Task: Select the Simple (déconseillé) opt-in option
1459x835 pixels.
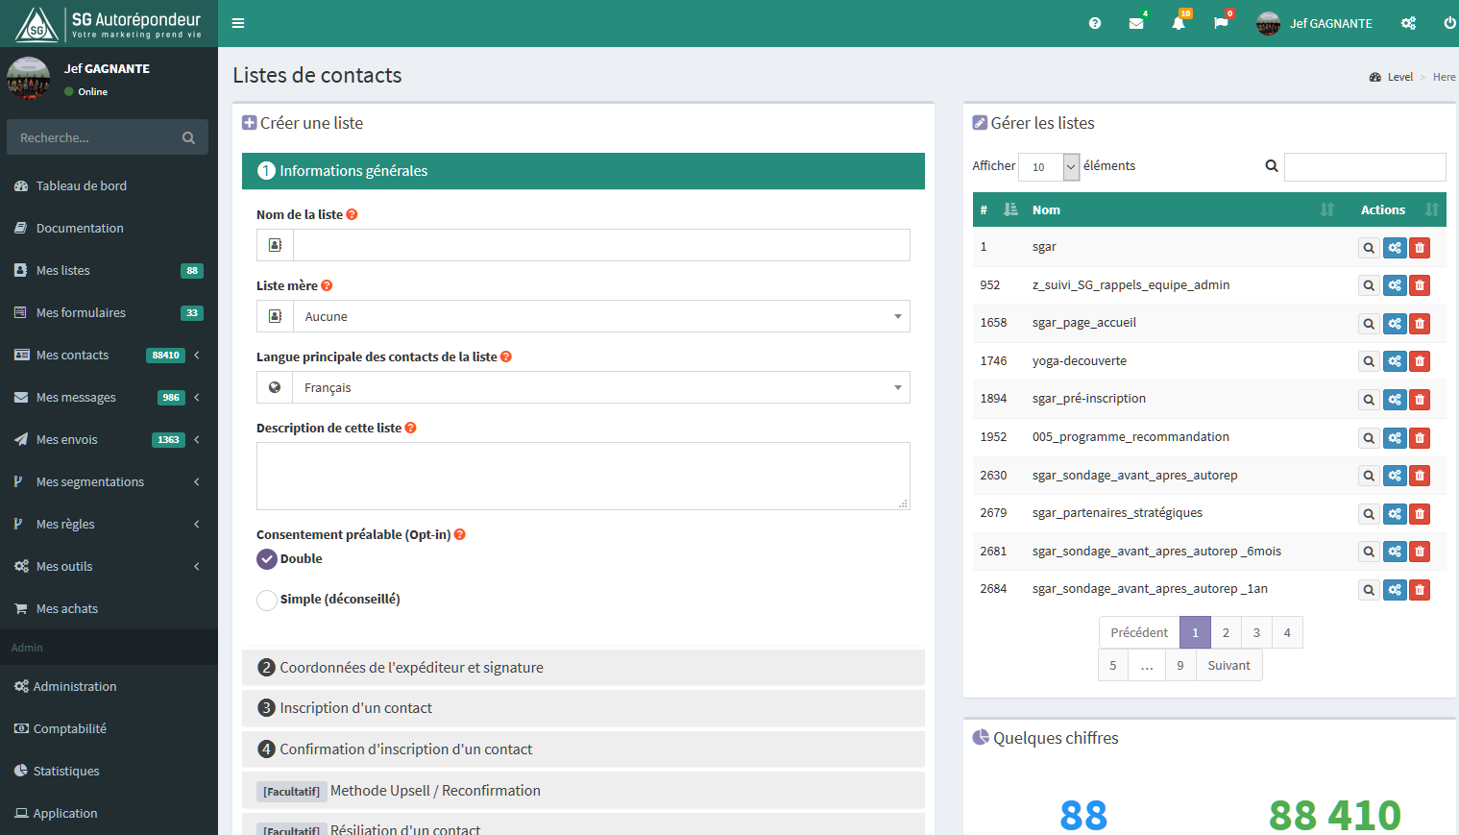Action: pyautogui.click(x=267, y=600)
